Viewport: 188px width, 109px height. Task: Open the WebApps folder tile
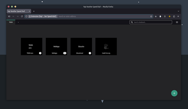tap(56, 46)
